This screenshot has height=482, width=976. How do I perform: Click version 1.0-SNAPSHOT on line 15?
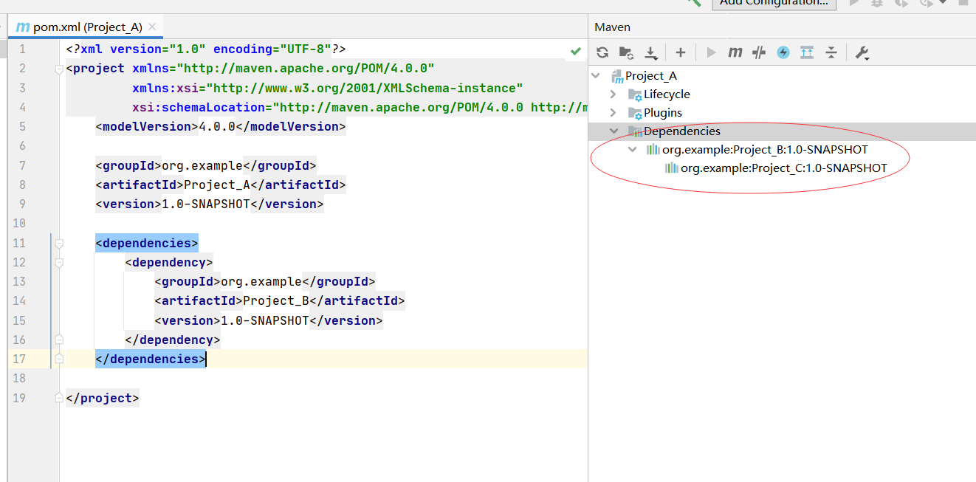[269, 320]
